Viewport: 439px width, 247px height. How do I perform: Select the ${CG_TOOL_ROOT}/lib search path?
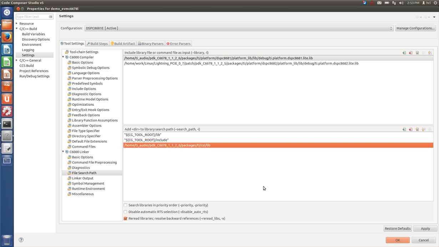tap(278, 135)
